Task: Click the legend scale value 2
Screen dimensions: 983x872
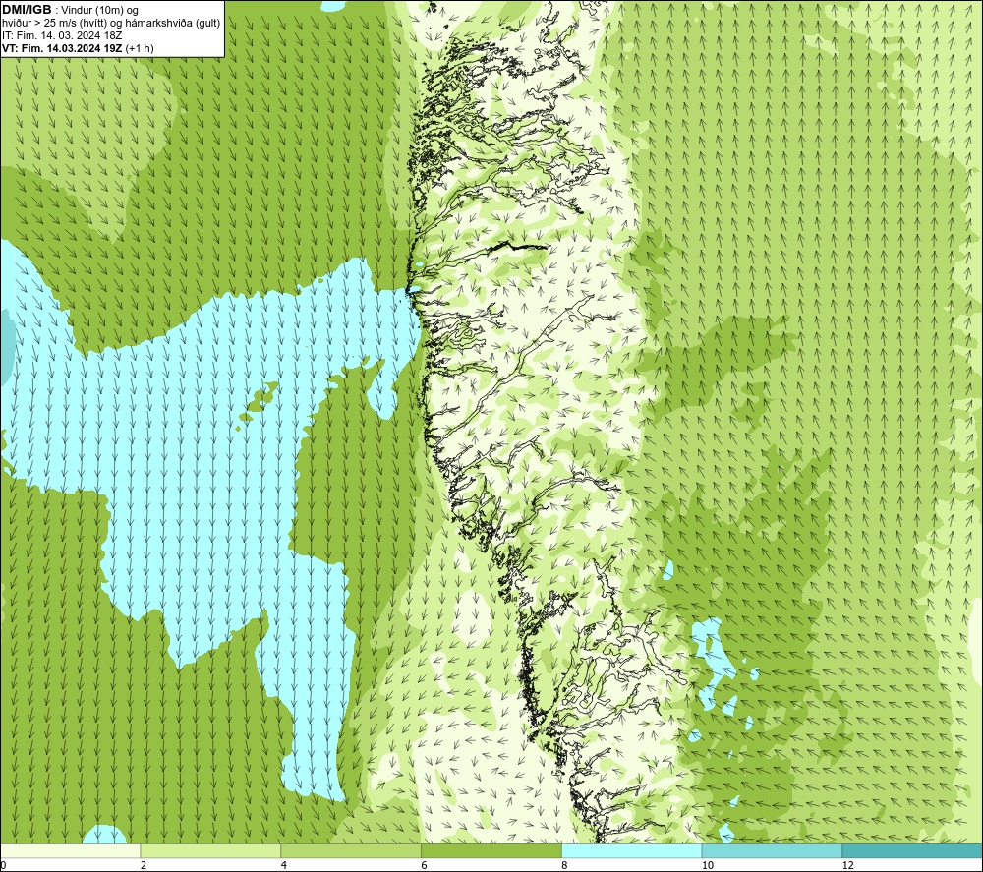Action: pos(144,865)
